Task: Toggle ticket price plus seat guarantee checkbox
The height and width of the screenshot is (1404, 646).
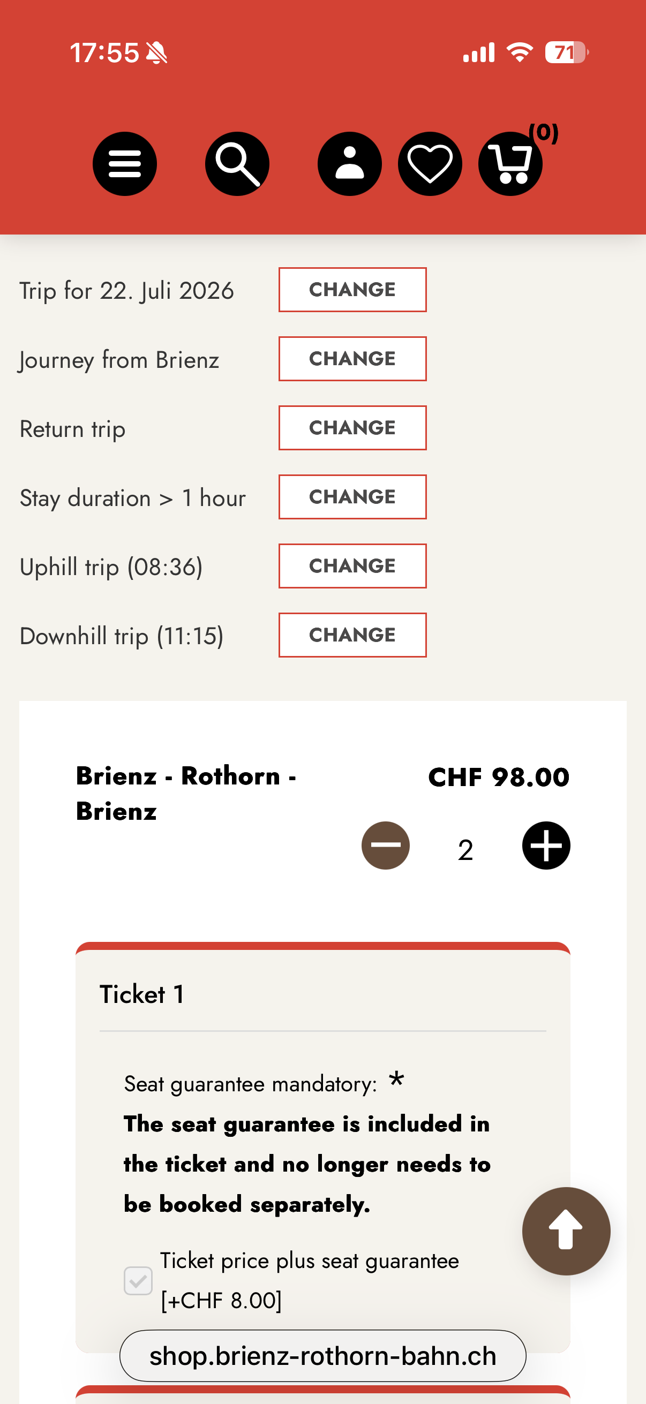Action: coord(138,1280)
